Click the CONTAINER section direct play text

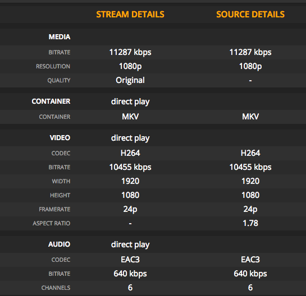pos(130,101)
